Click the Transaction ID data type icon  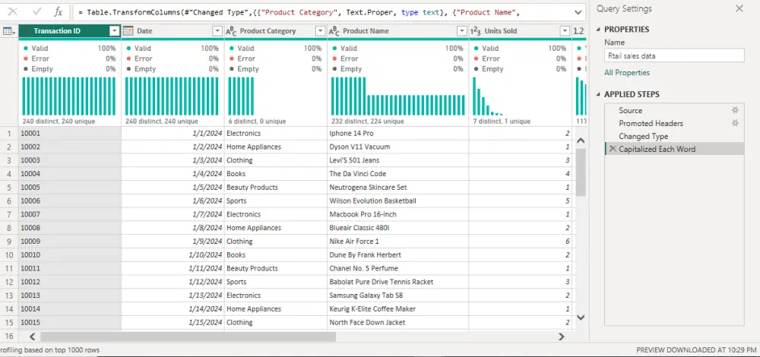(26, 31)
